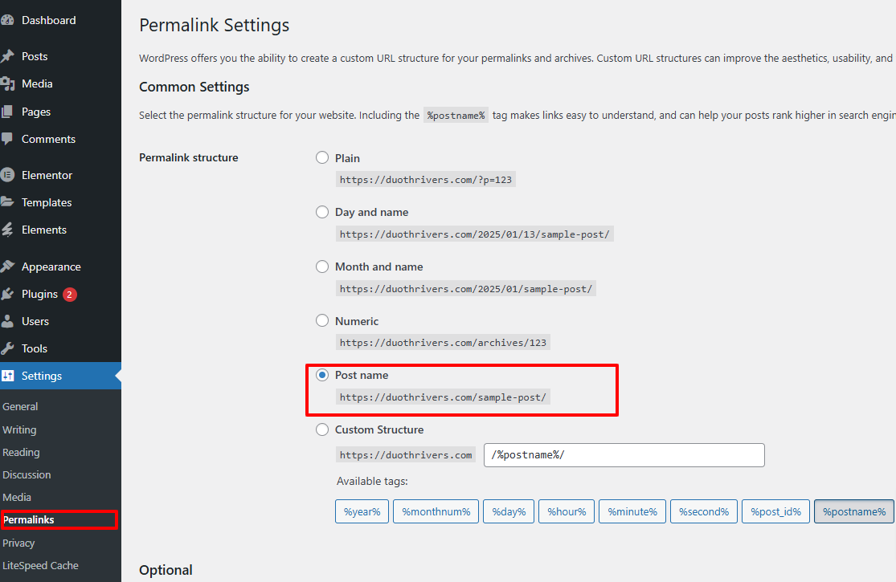Choose the Custom Structure radio button
This screenshot has width=896, height=582.
pos(322,429)
